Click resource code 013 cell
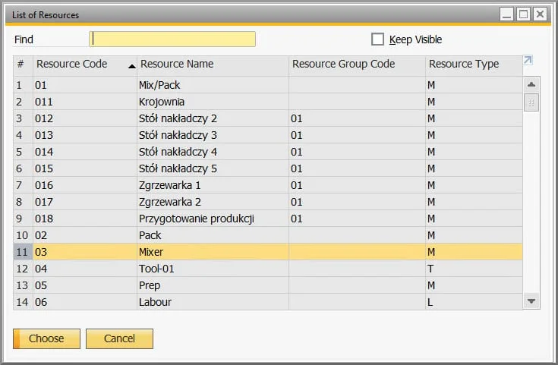This screenshot has height=365, width=558. coord(85,135)
